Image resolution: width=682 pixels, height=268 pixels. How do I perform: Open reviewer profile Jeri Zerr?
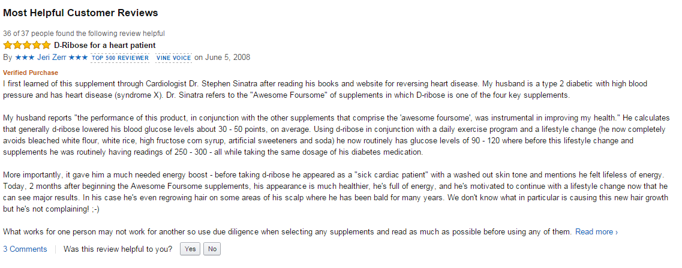(52, 58)
